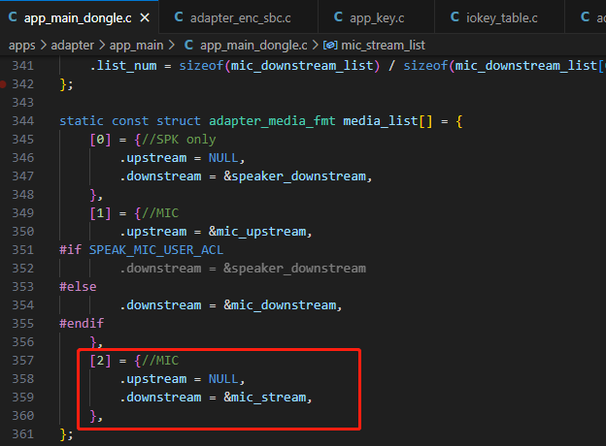
Task: Click the [1] index on line 349
Action: click(x=100, y=213)
